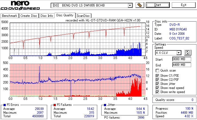Uncheck Show C2/PIF checkbox
This screenshot has height=120, width=197.
point(157,80)
